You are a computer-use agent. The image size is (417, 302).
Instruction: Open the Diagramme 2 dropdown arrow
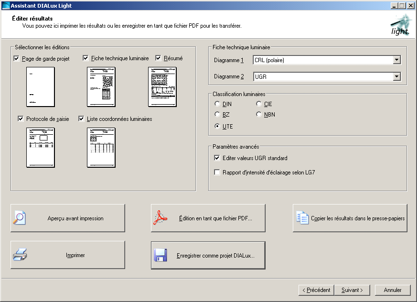click(396, 76)
